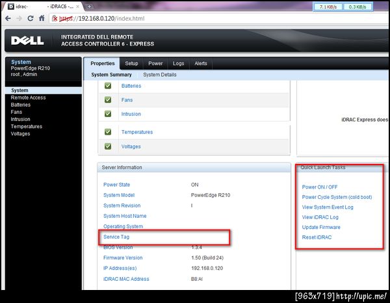Open View iDRAC Log link
Screen dimensions: 390x303
point(320,217)
